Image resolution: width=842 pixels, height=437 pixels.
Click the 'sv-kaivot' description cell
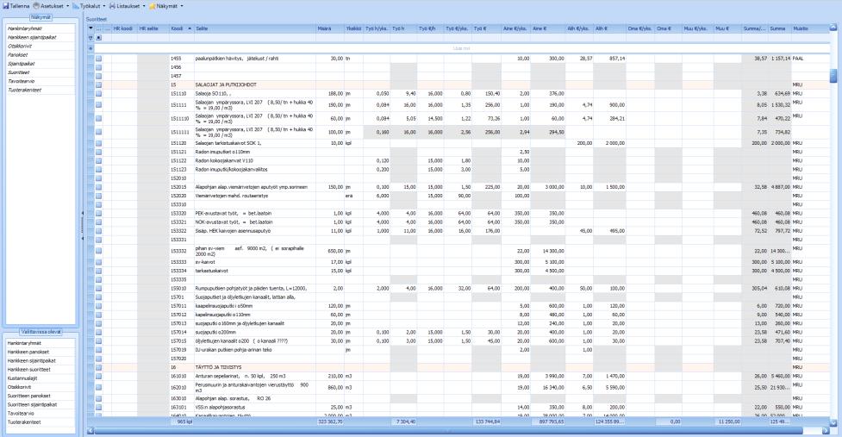[x=255, y=262]
